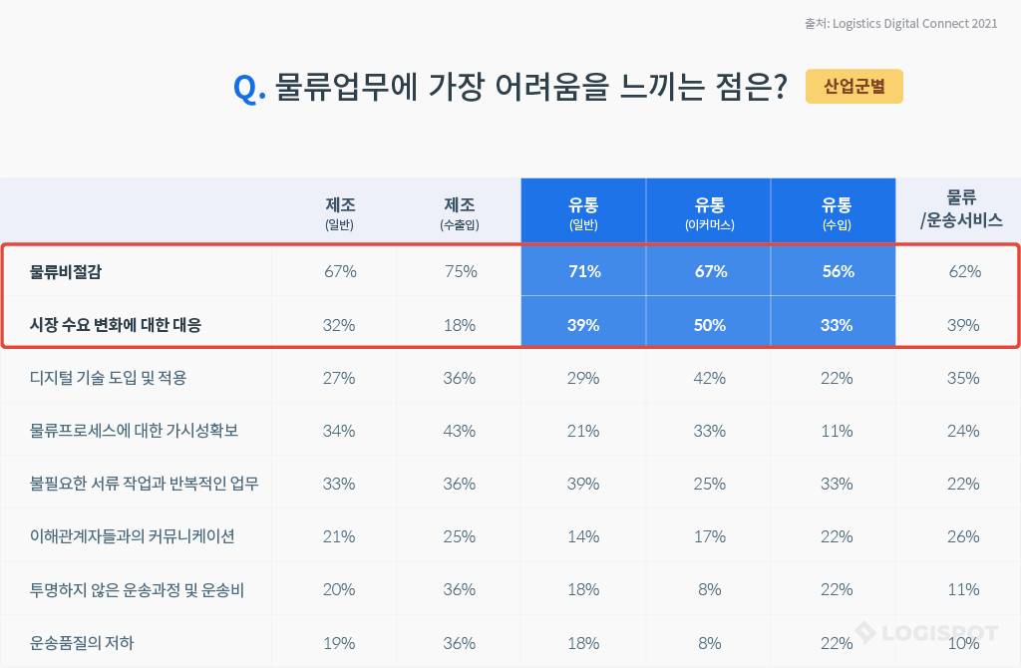This screenshot has height=668, width=1021.
Task: Click the 불필요한 서류 작업과 반복적인 업무 label
Action: point(145,484)
